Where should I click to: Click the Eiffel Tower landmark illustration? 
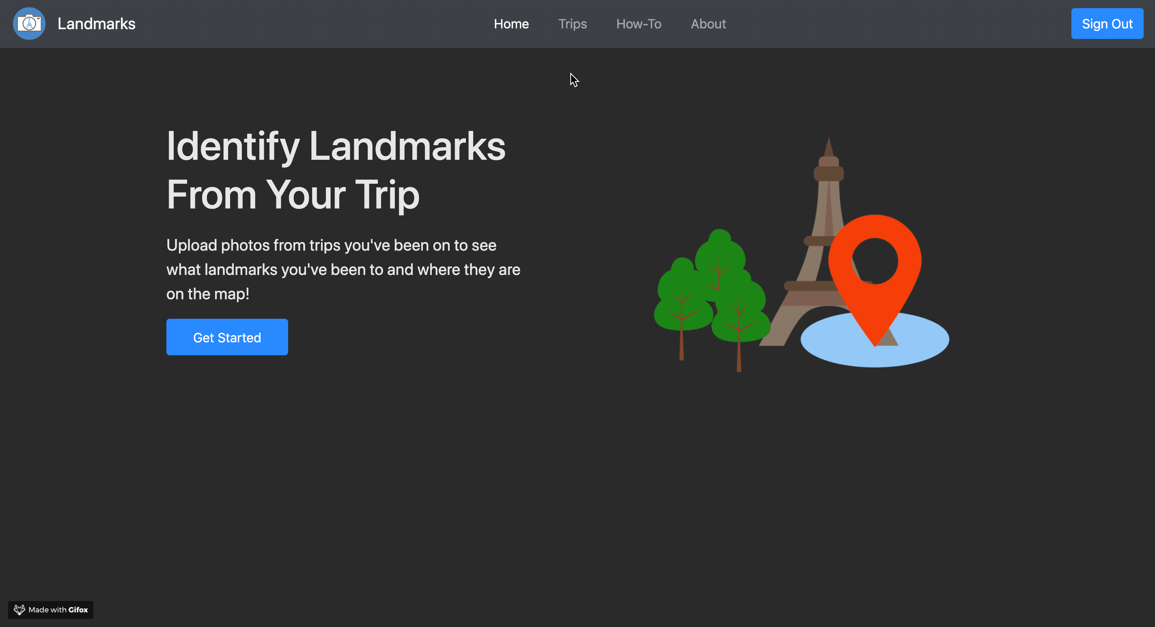(x=801, y=253)
